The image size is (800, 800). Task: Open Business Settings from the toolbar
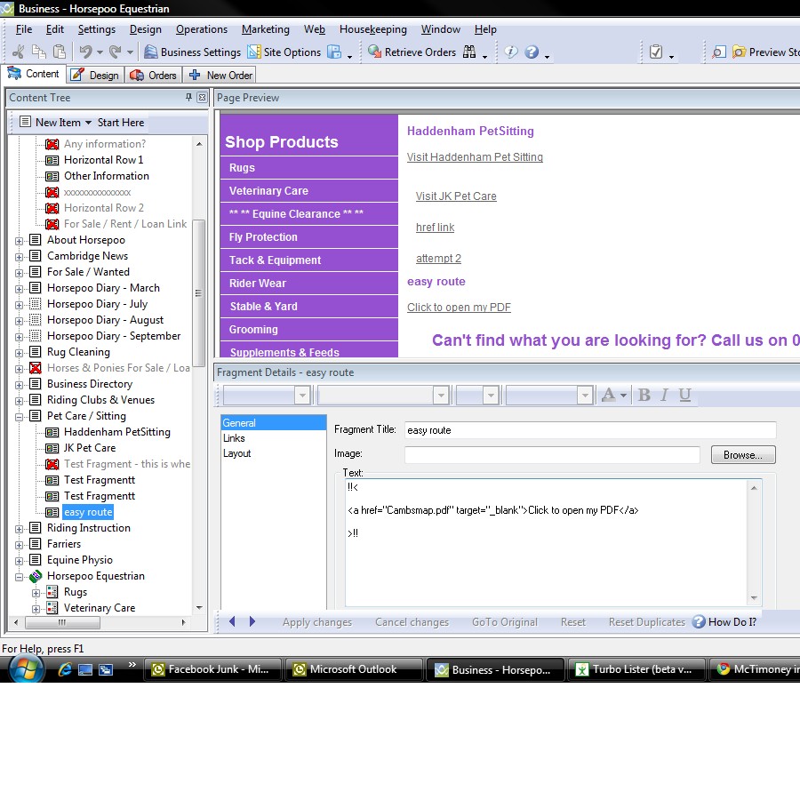click(192, 52)
